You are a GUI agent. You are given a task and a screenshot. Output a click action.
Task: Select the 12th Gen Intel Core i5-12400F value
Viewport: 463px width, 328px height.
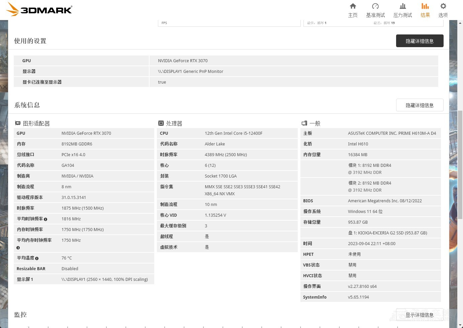(234, 133)
